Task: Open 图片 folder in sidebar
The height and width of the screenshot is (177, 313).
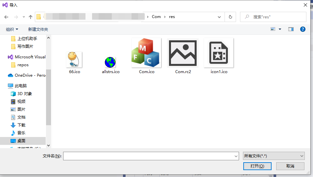Action: [18, 109]
